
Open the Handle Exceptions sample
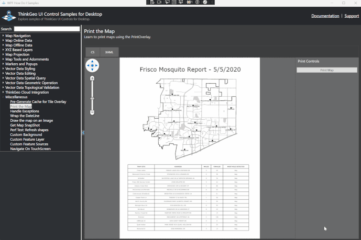(25, 111)
